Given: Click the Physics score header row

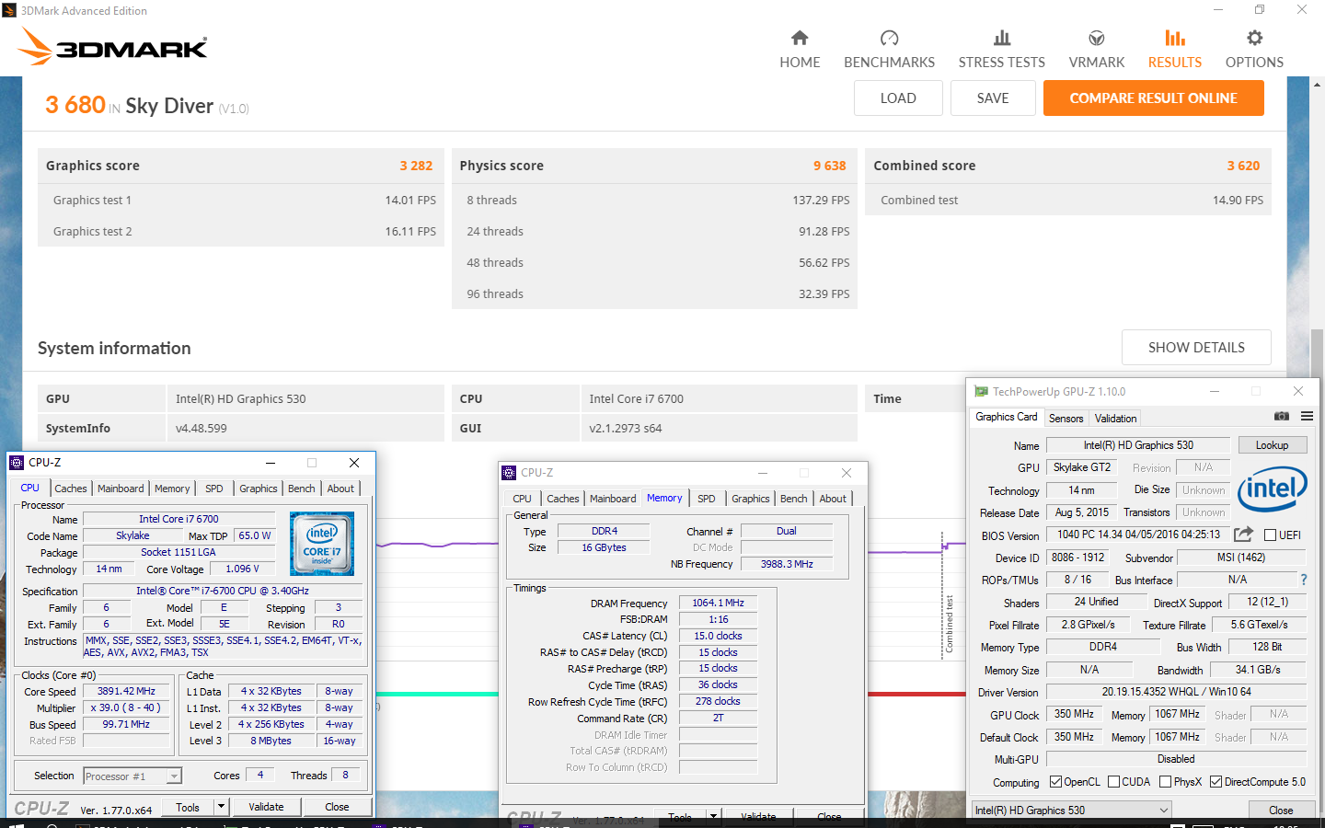Looking at the screenshot, I should (x=654, y=166).
